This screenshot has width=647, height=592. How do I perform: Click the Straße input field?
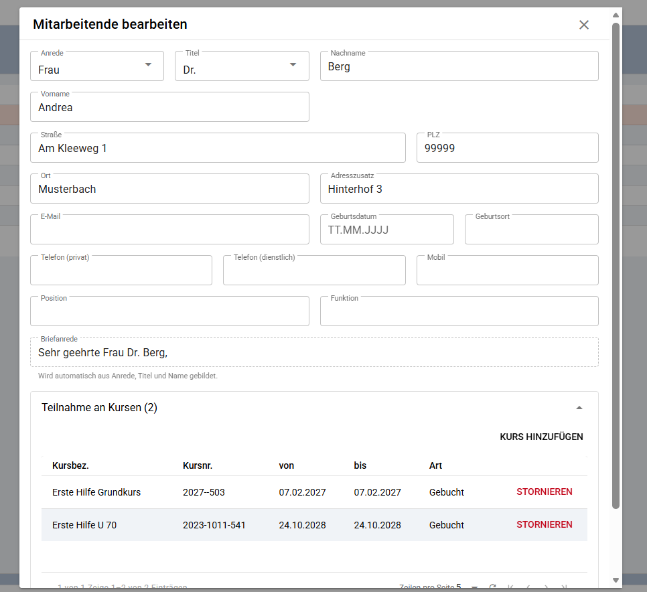point(218,148)
